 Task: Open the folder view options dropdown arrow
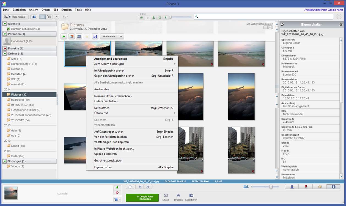(x=56, y=17)
